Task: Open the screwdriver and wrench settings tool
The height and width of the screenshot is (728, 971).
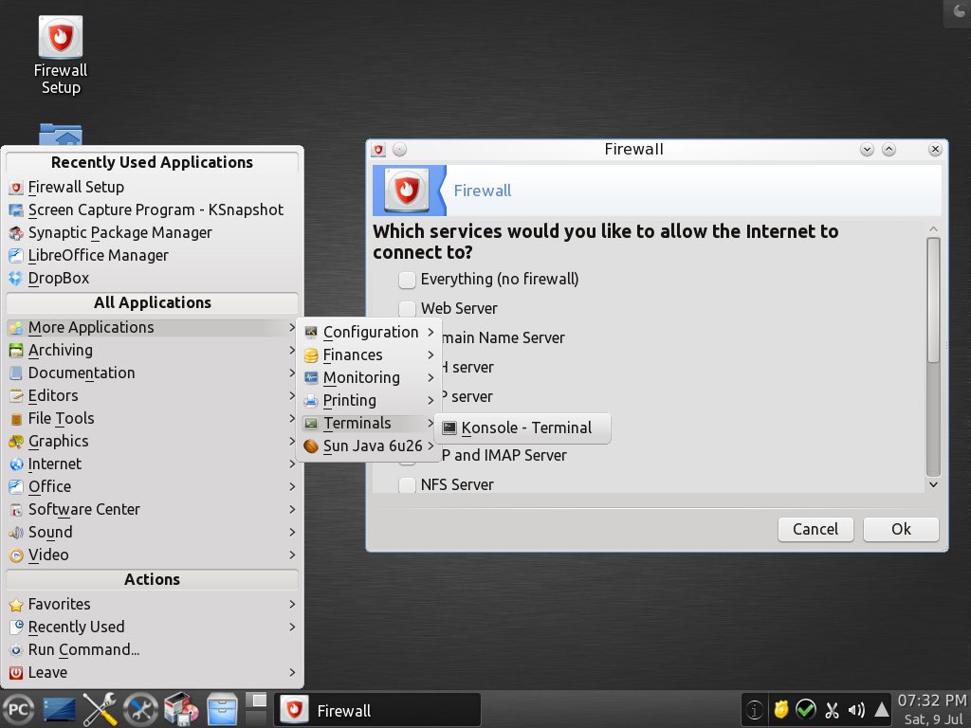Action: tap(100, 709)
